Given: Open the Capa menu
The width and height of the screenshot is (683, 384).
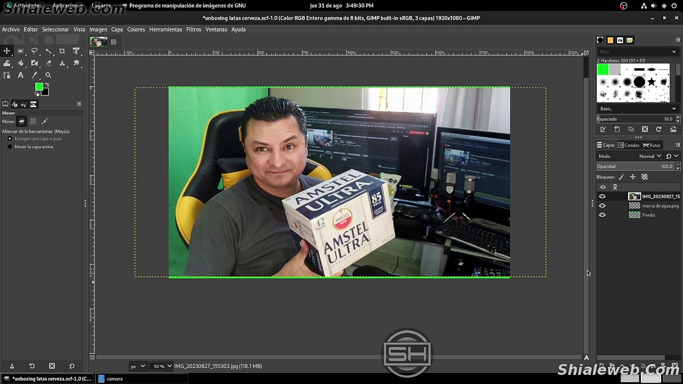Looking at the screenshot, I should point(117,29).
